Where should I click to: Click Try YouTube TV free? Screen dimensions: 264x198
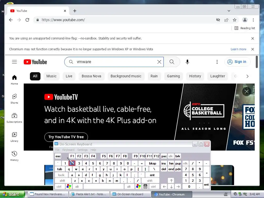pos(66,137)
